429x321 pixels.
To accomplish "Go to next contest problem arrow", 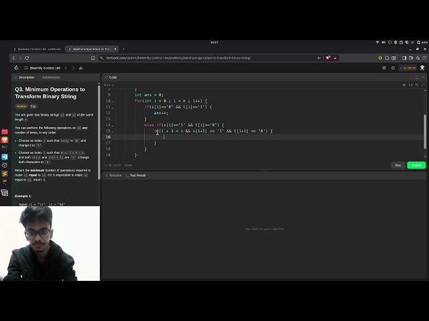I will point(73,68).
